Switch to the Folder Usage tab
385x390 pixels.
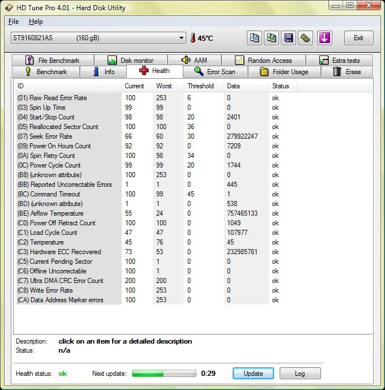(x=284, y=72)
